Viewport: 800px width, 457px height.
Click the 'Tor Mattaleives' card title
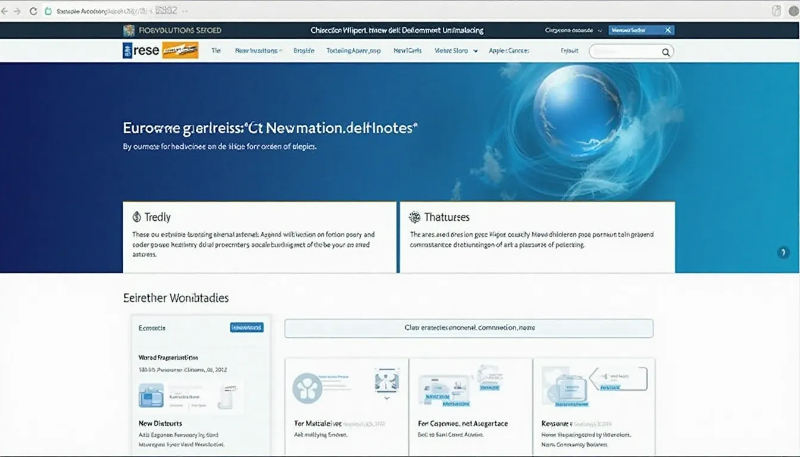point(318,424)
